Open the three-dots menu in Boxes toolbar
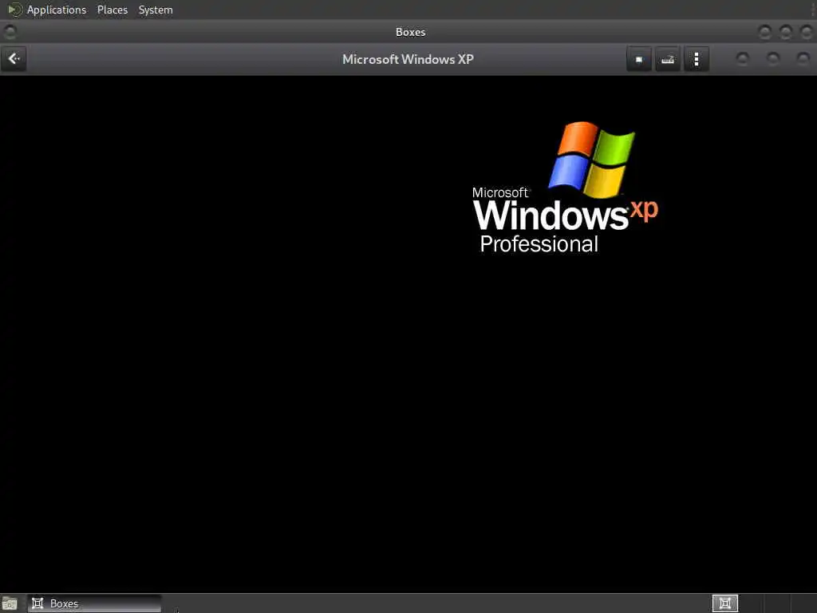The height and width of the screenshot is (613, 817). (696, 59)
